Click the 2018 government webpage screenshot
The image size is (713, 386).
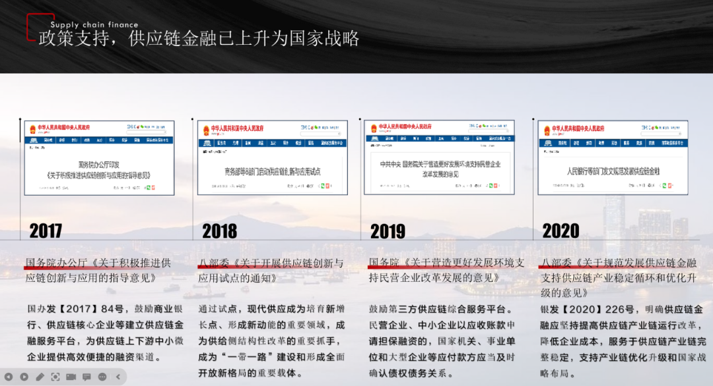tap(272, 157)
